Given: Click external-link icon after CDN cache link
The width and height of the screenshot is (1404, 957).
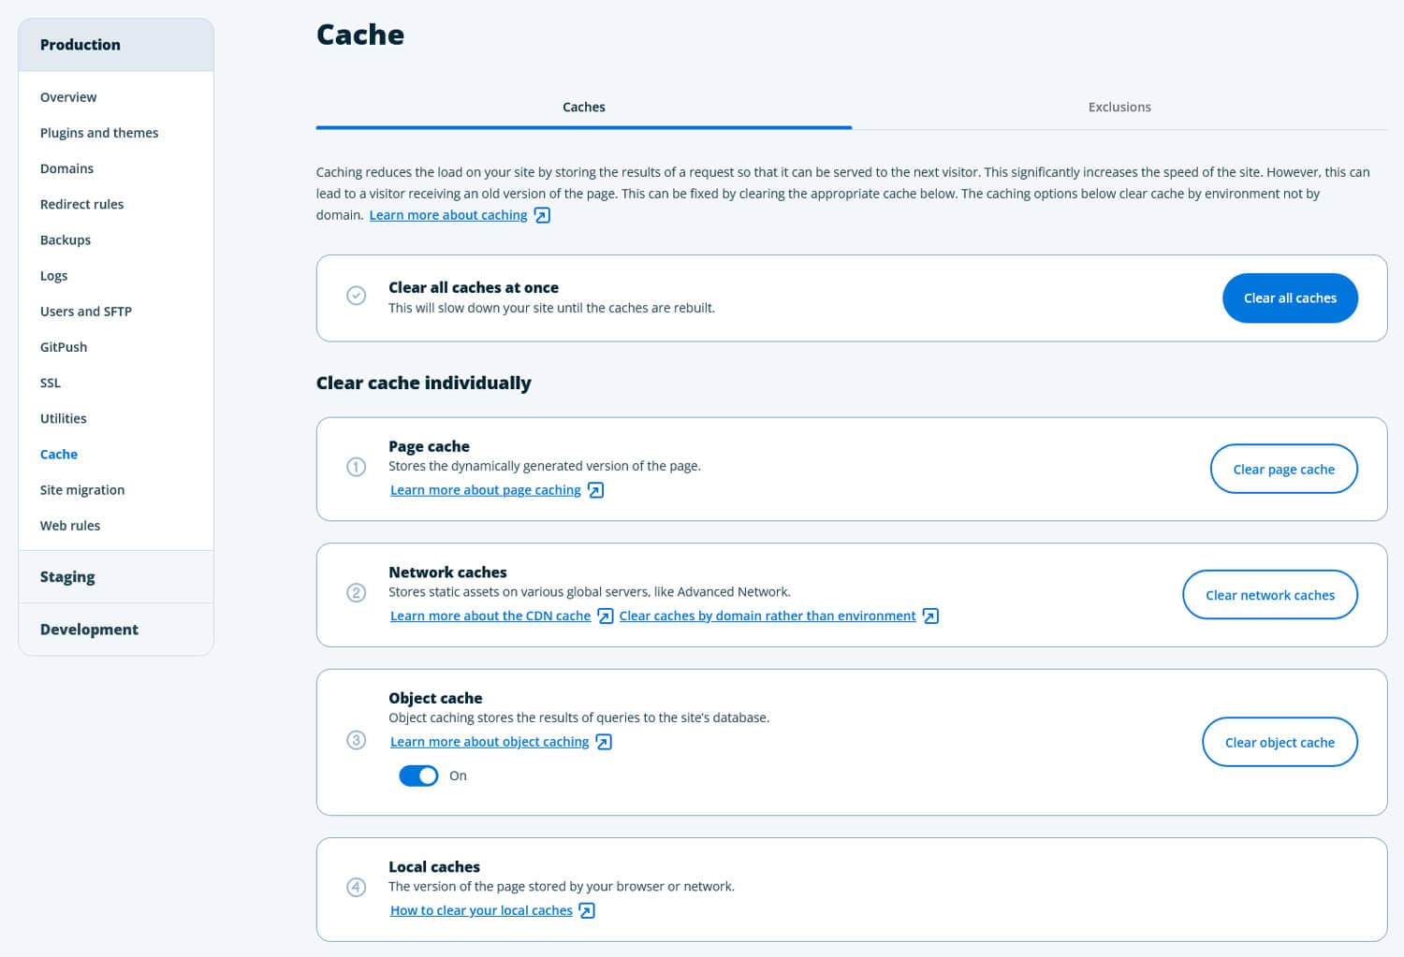Looking at the screenshot, I should pyautogui.click(x=606, y=616).
